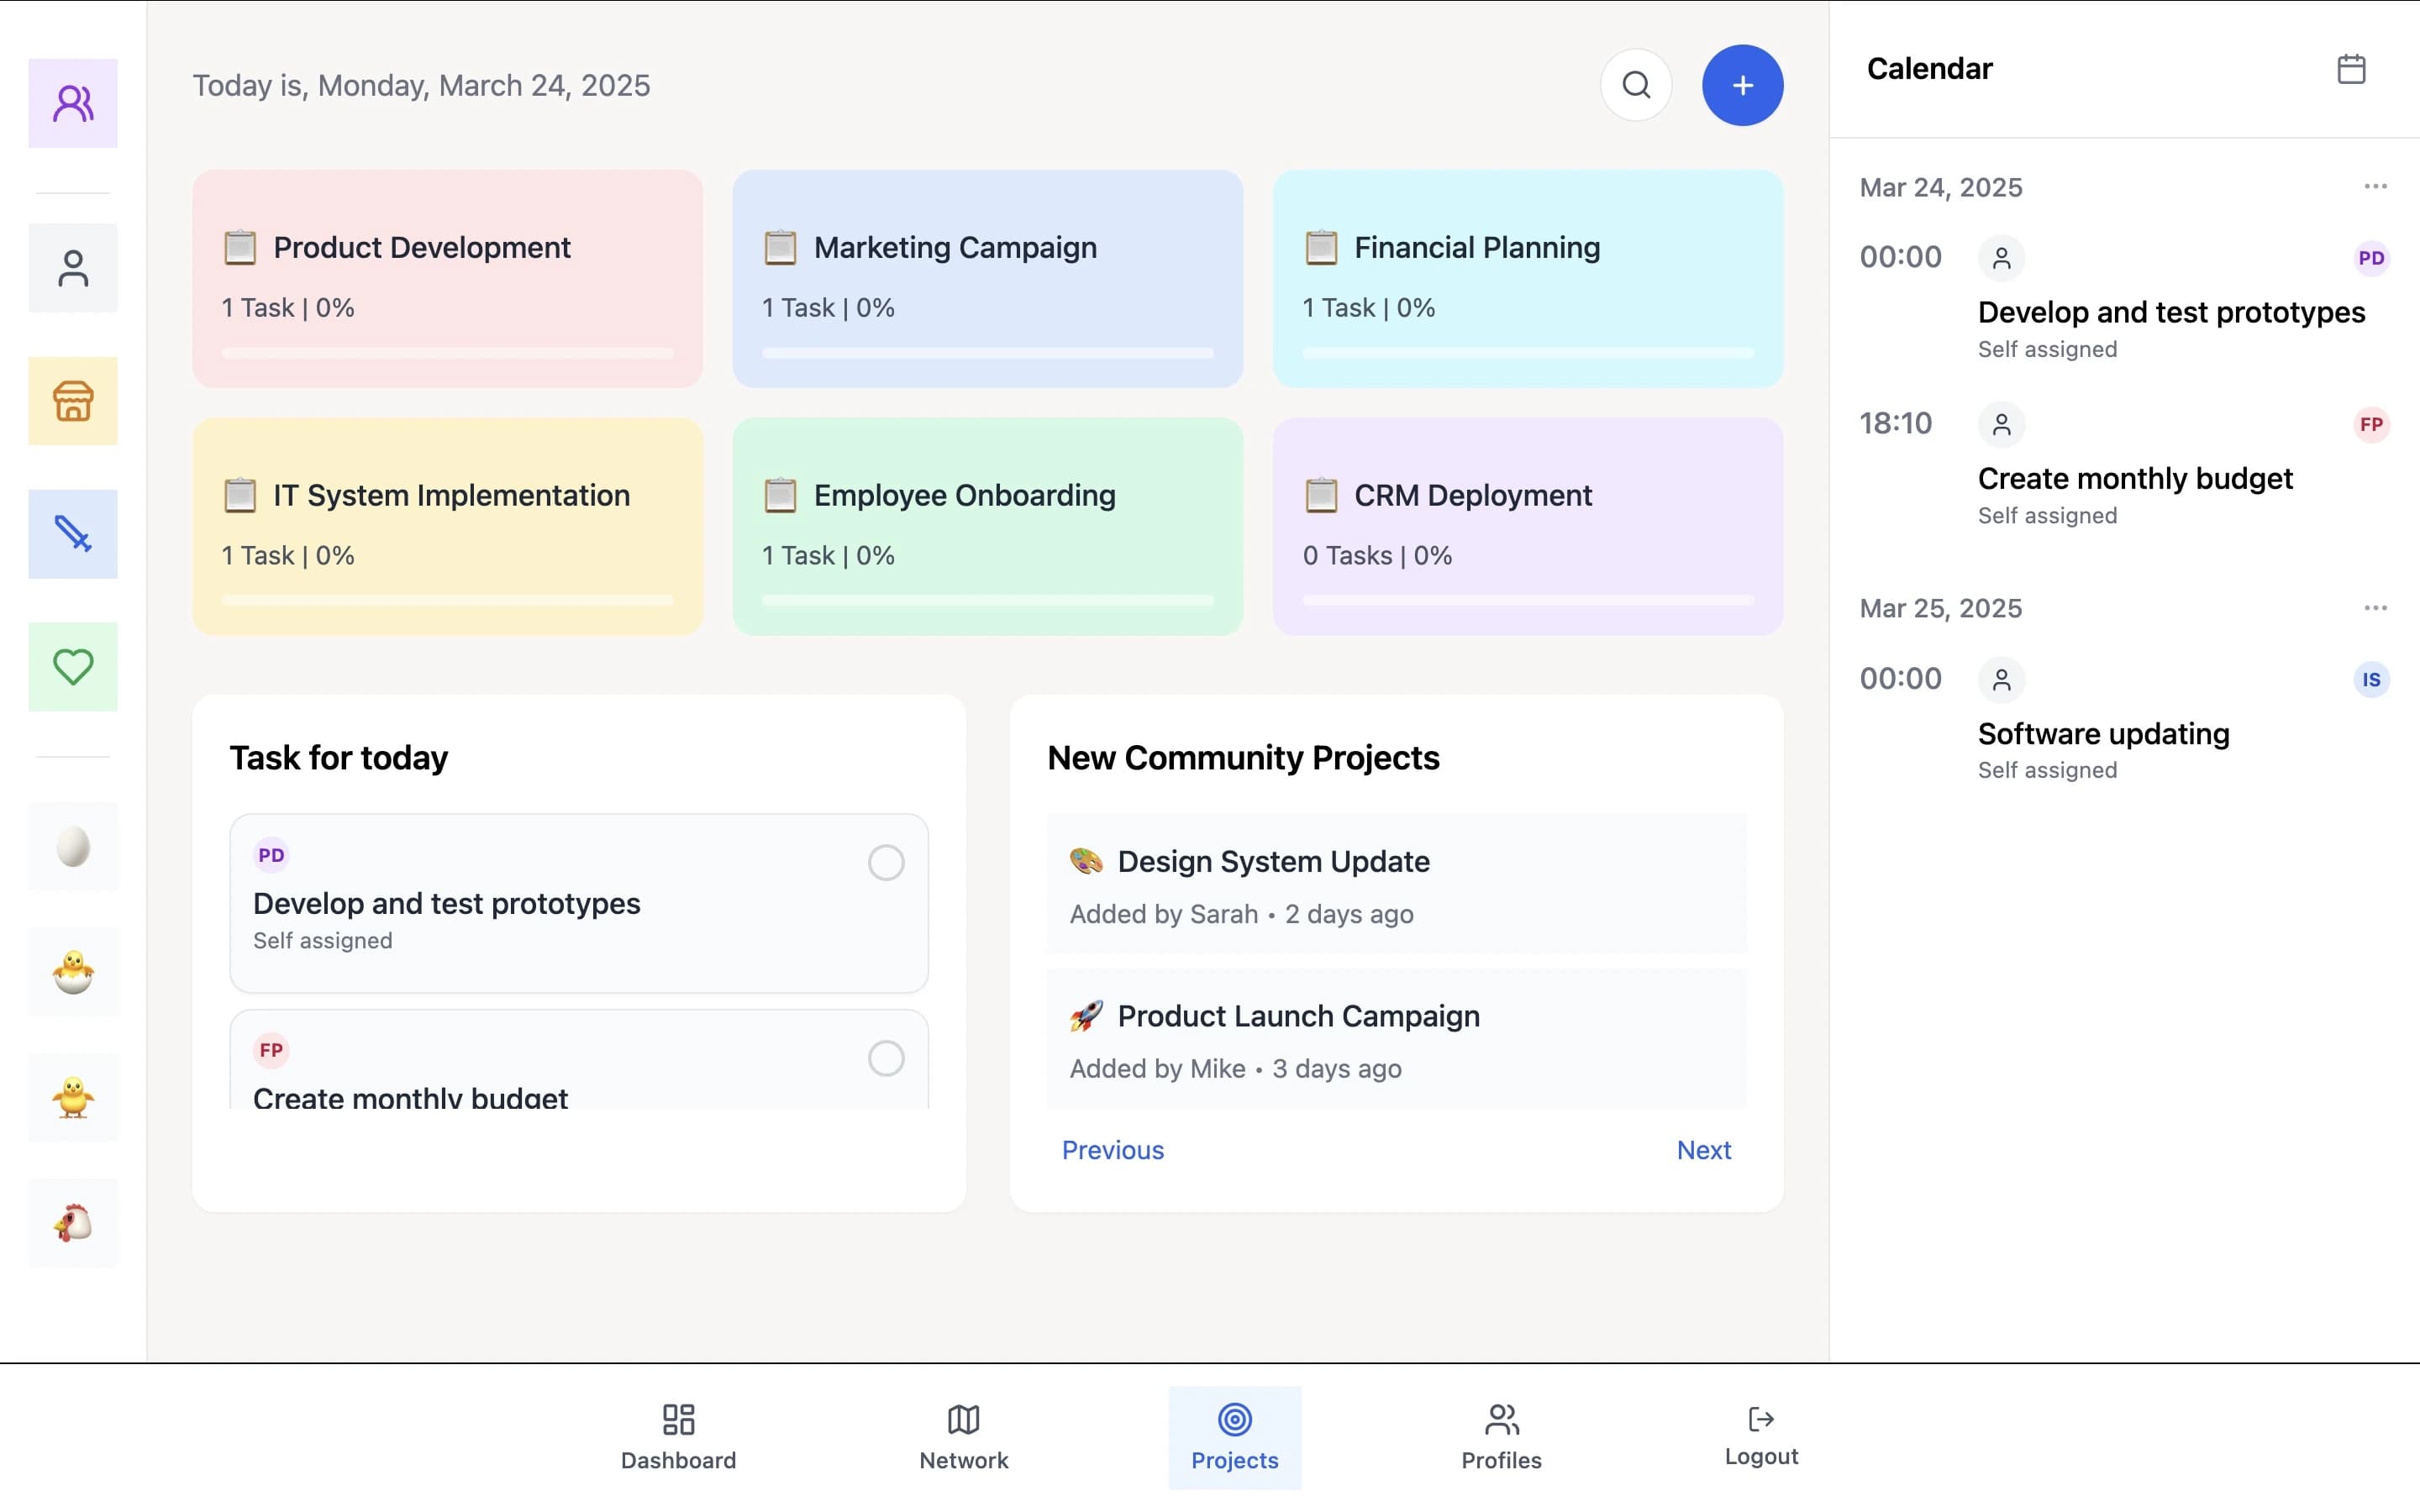Open the orange store sidebar icon
This screenshot has width=2420, height=1512.
(x=73, y=401)
